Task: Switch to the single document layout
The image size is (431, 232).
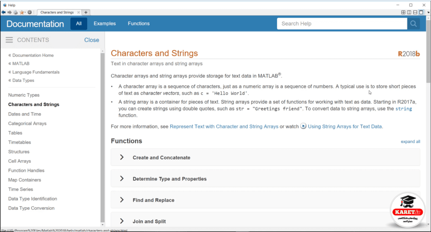Action: click(x=421, y=12)
